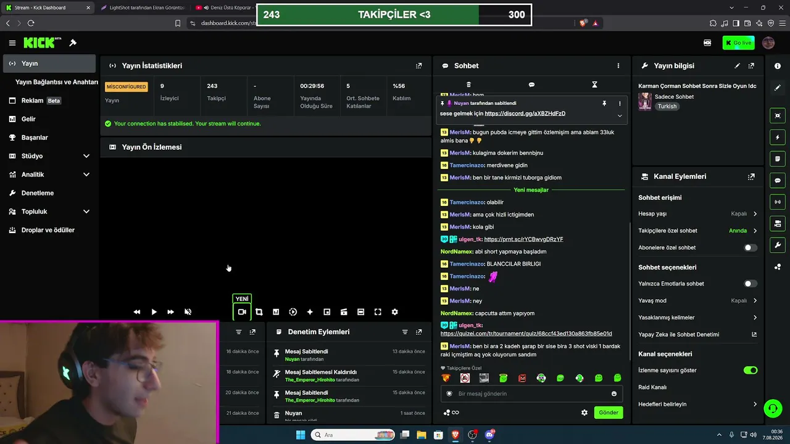Open Başarılar in the sidebar
This screenshot has width=790, height=444.
pos(49,138)
